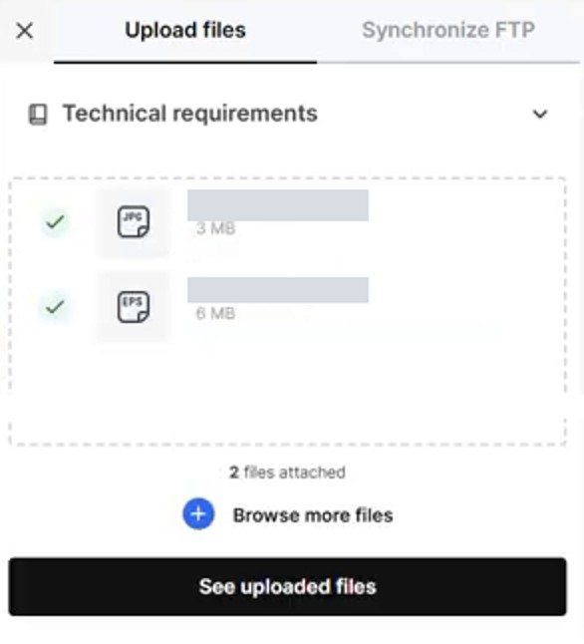Click the green checkmark beside JPG file
This screenshot has height=644, width=584.
tap(55, 222)
